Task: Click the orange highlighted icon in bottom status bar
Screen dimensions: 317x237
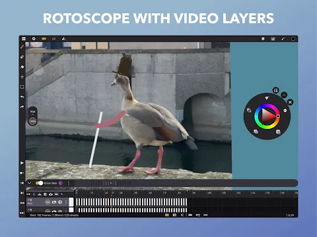Action: point(167,215)
